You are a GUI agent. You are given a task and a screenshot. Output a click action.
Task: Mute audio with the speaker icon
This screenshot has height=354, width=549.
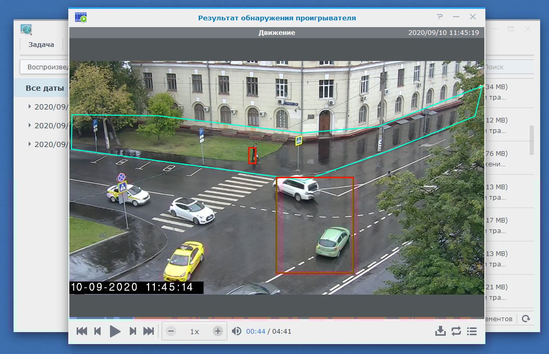click(236, 331)
